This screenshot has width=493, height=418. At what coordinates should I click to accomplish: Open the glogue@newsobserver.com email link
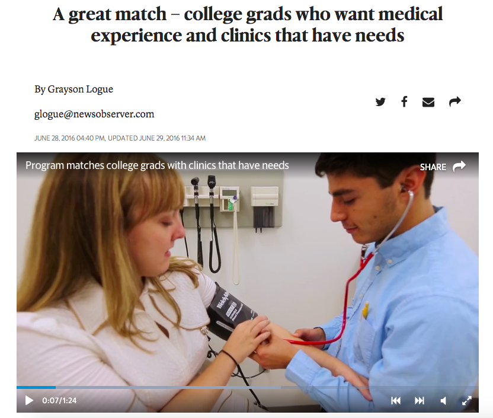(94, 114)
